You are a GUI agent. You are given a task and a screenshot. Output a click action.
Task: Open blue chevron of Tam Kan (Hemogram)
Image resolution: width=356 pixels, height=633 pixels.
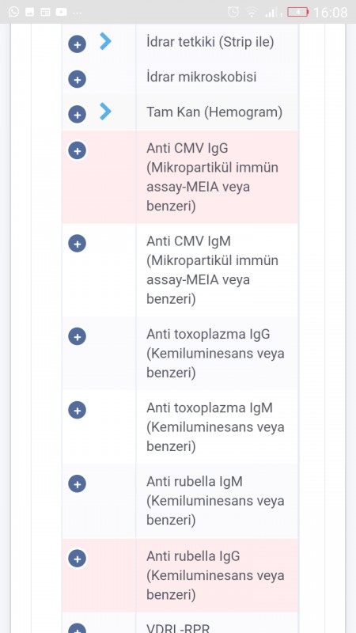coord(105,112)
